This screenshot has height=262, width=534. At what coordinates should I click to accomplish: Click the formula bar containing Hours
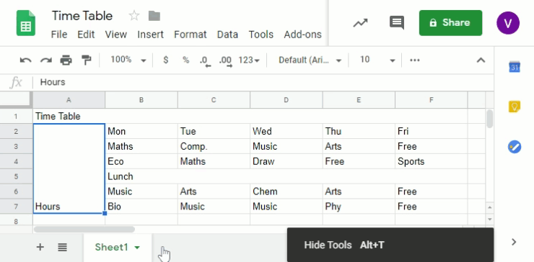point(262,82)
